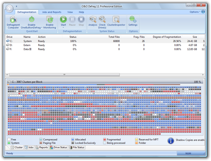The width and height of the screenshot is (211, 161).
Task: Click the O&O application orb button
Action: pyautogui.click(x=10, y=9)
